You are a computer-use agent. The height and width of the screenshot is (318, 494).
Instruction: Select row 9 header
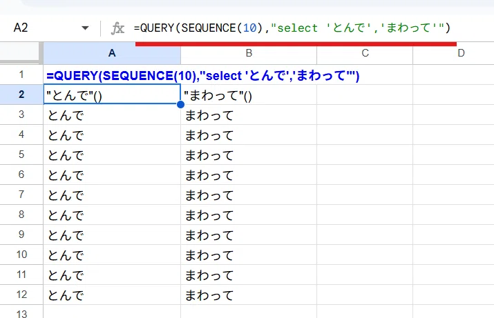[21, 235]
